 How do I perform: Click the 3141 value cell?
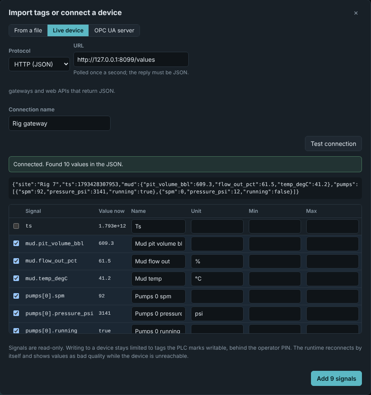pos(105,313)
